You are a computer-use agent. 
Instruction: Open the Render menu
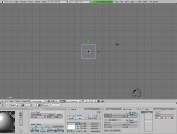click(37, 2)
